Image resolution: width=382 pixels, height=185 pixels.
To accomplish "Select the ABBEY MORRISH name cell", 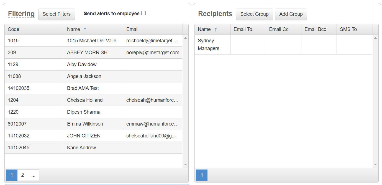I will pos(93,53).
